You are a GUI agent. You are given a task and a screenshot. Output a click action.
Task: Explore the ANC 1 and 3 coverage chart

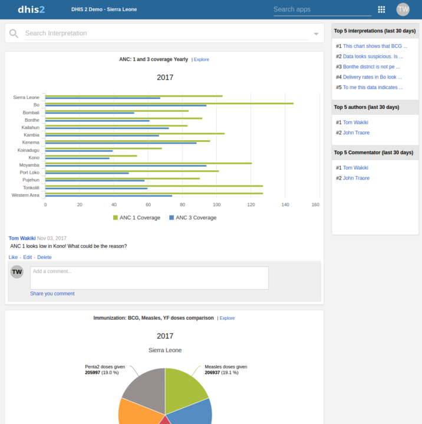point(202,59)
